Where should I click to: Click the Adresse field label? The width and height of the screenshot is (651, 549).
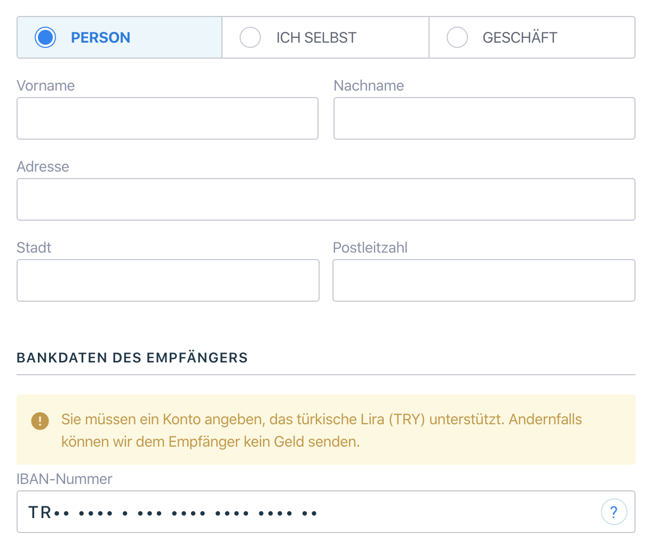(x=43, y=167)
